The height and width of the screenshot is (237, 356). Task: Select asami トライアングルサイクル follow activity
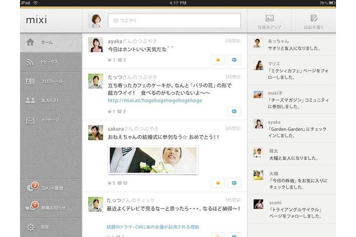(x=291, y=209)
